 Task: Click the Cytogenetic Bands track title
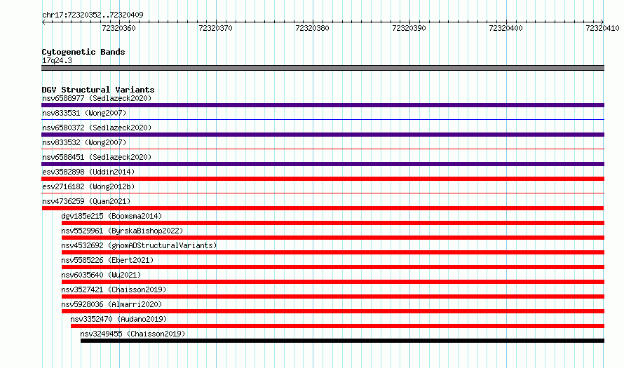83,52
